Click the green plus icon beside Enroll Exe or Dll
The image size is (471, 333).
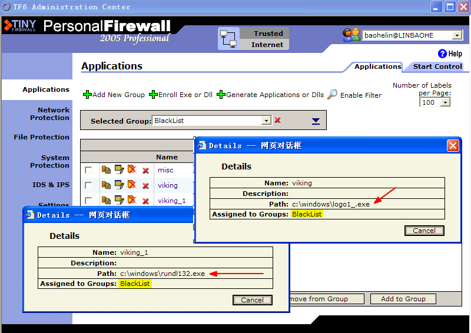click(x=153, y=95)
